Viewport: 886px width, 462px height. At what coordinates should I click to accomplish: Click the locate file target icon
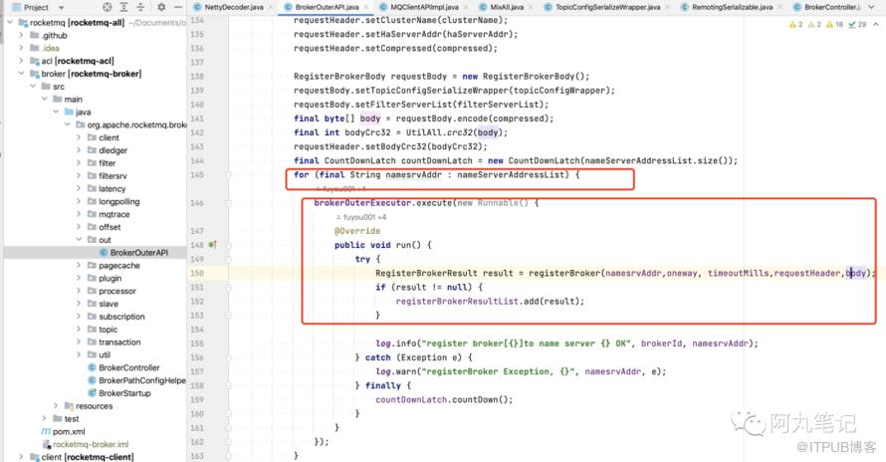107,7
